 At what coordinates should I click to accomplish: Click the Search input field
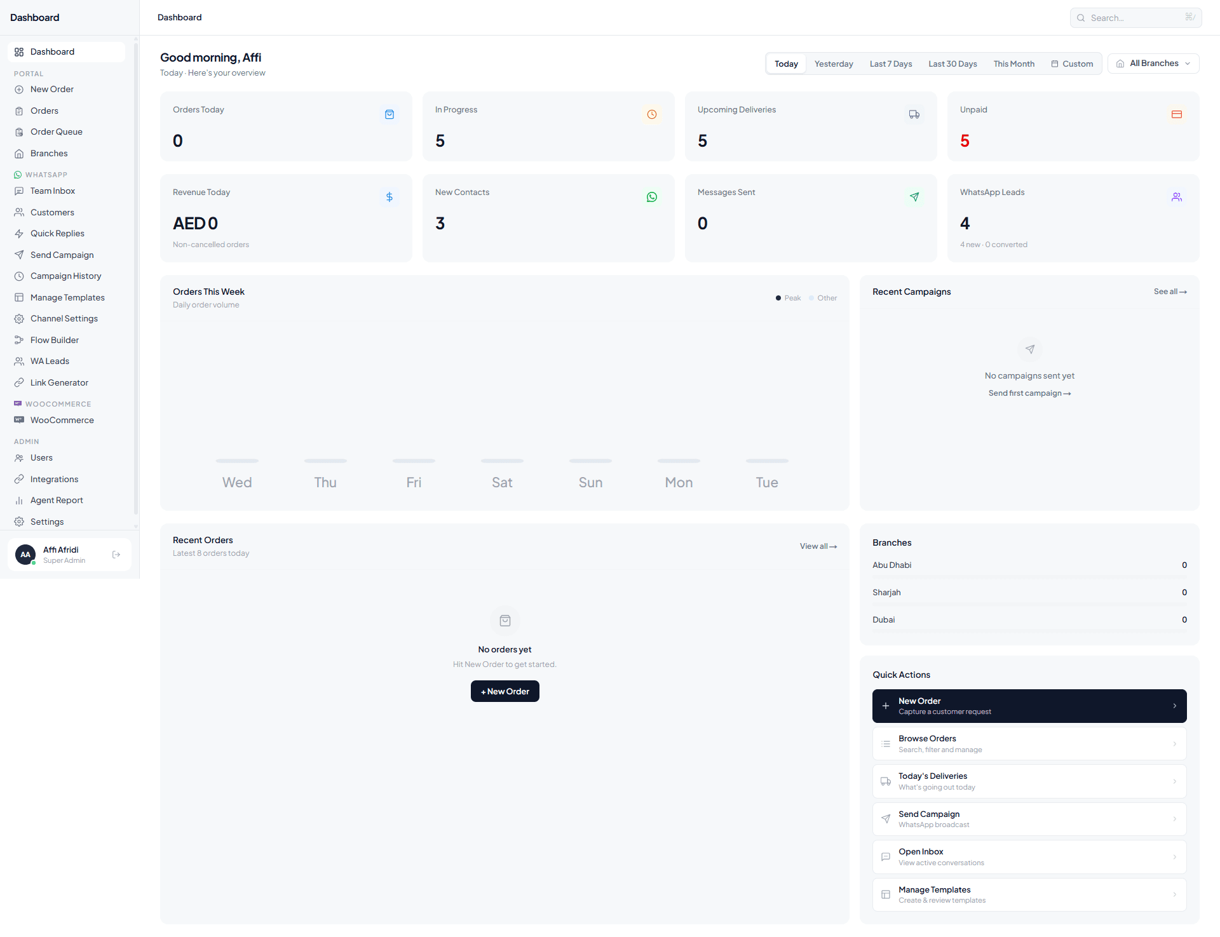click(x=1135, y=18)
